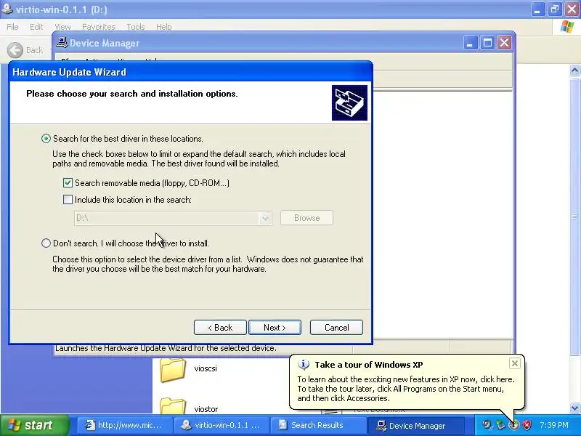Click the red security shield tray icon

click(x=527, y=425)
